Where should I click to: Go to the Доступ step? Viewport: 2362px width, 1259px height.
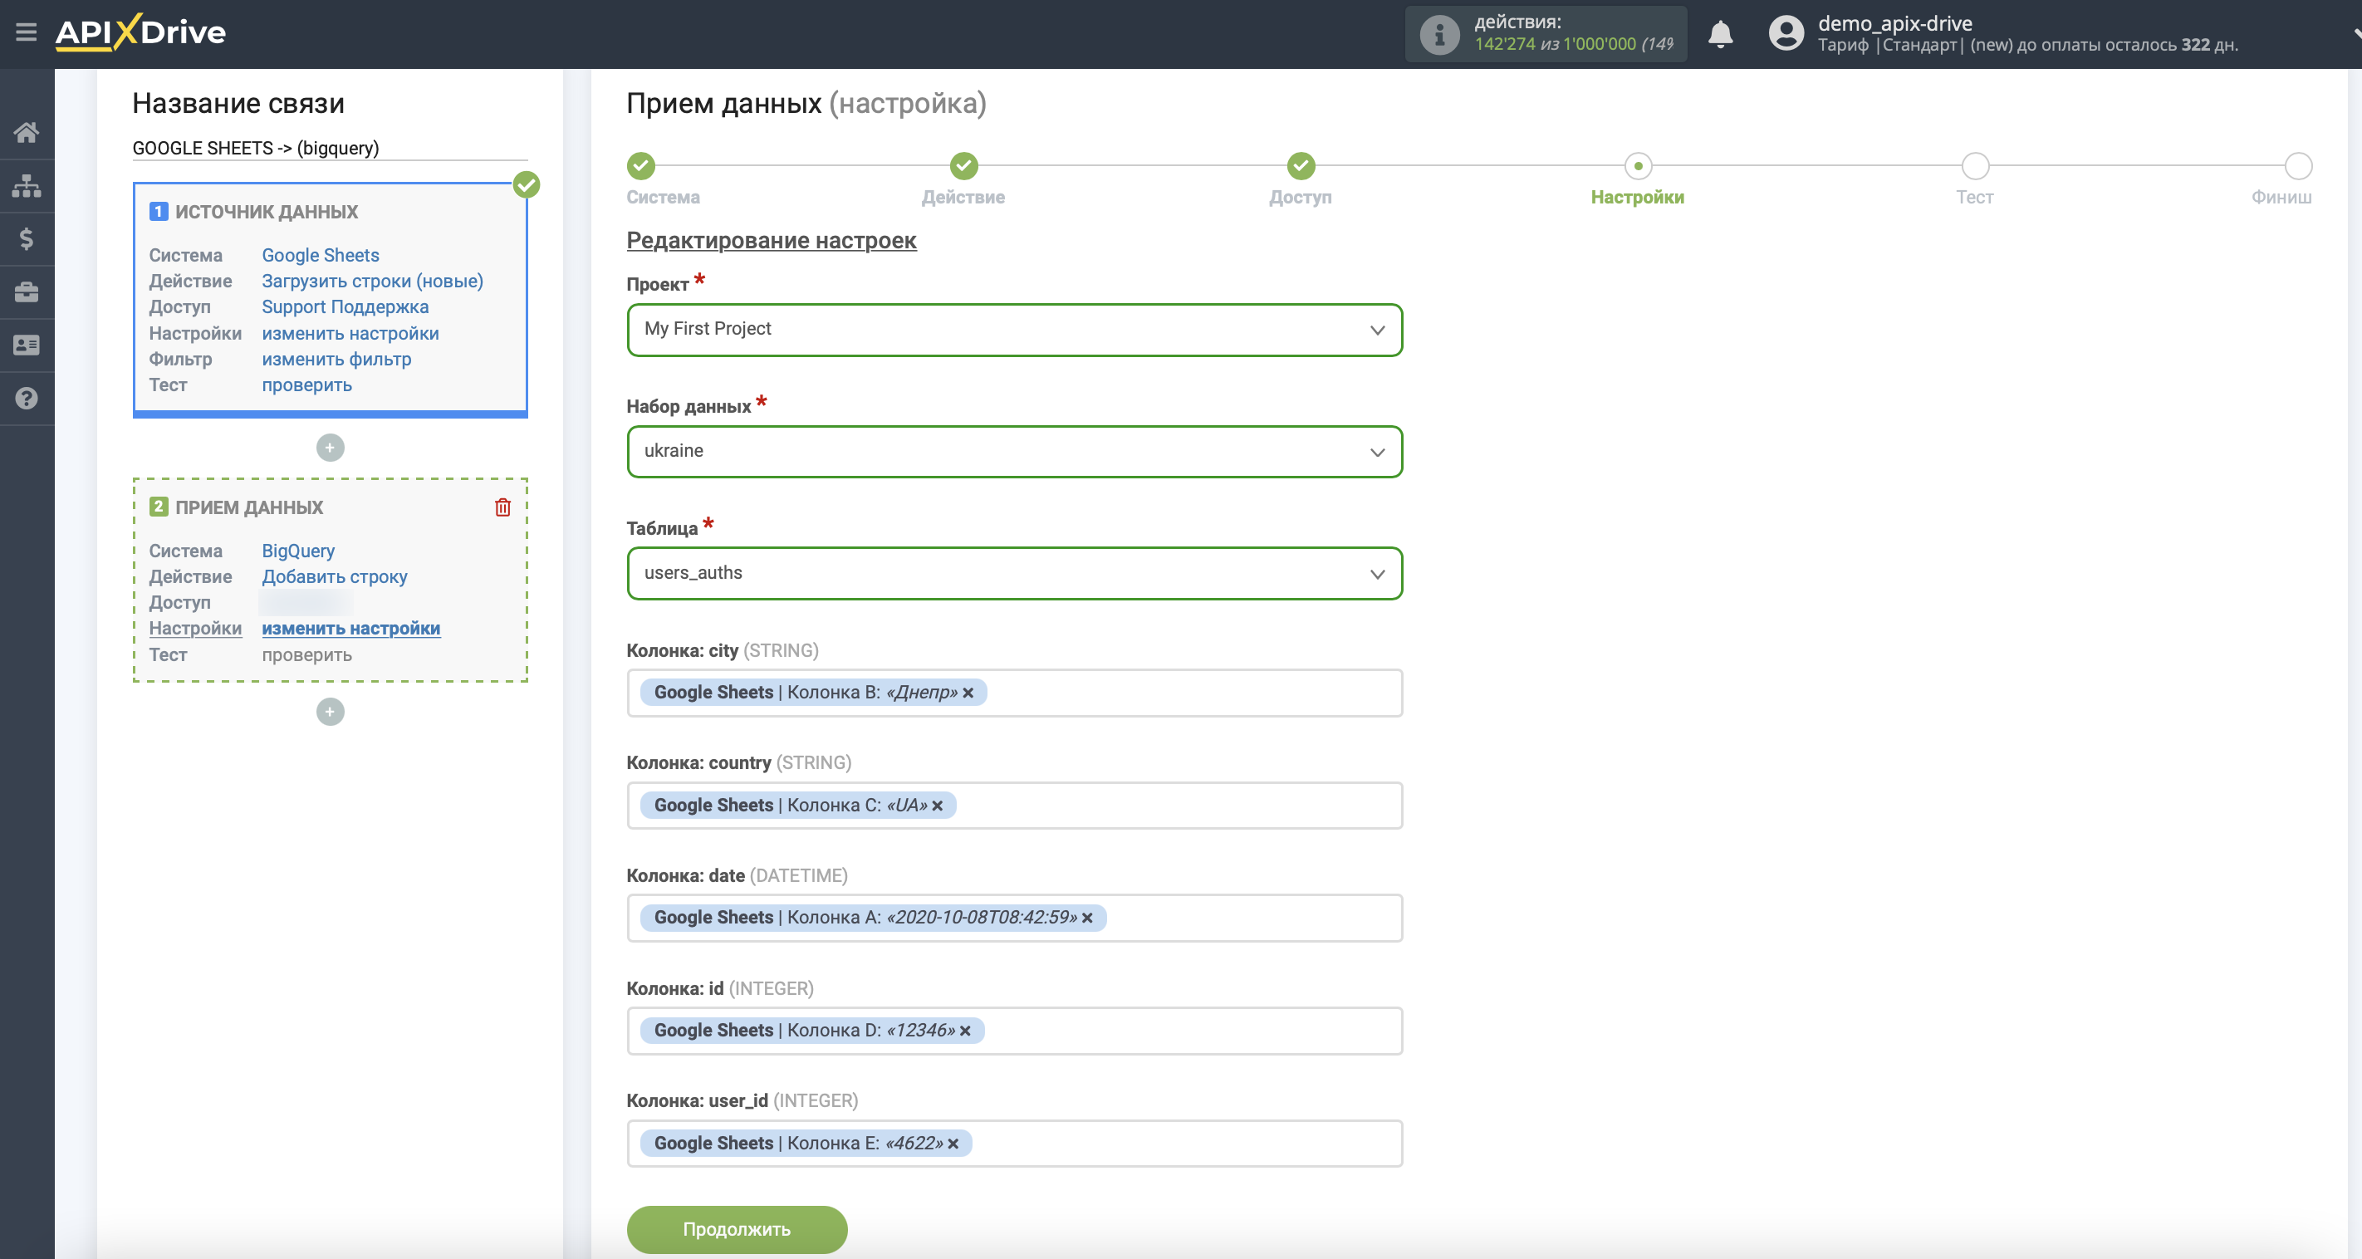click(x=1301, y=166)
